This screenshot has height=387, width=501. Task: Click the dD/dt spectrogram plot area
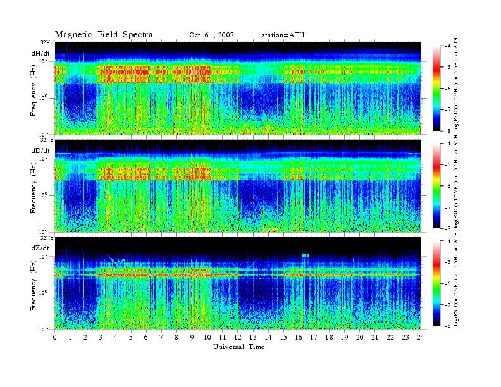(238, 186)
